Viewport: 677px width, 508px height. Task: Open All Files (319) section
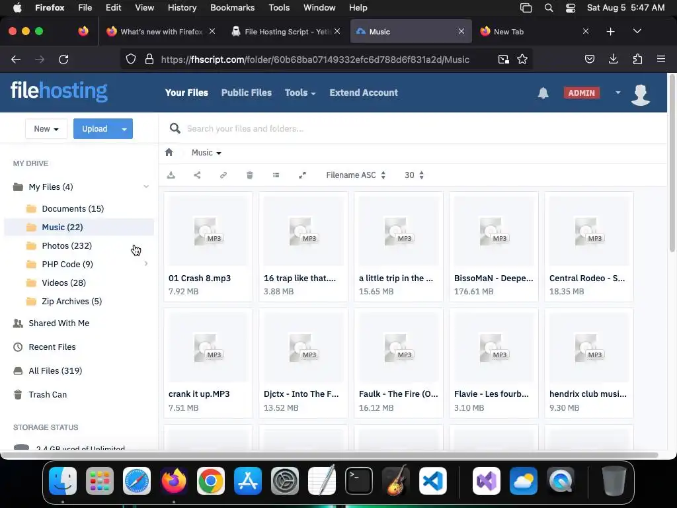[56, 370]
